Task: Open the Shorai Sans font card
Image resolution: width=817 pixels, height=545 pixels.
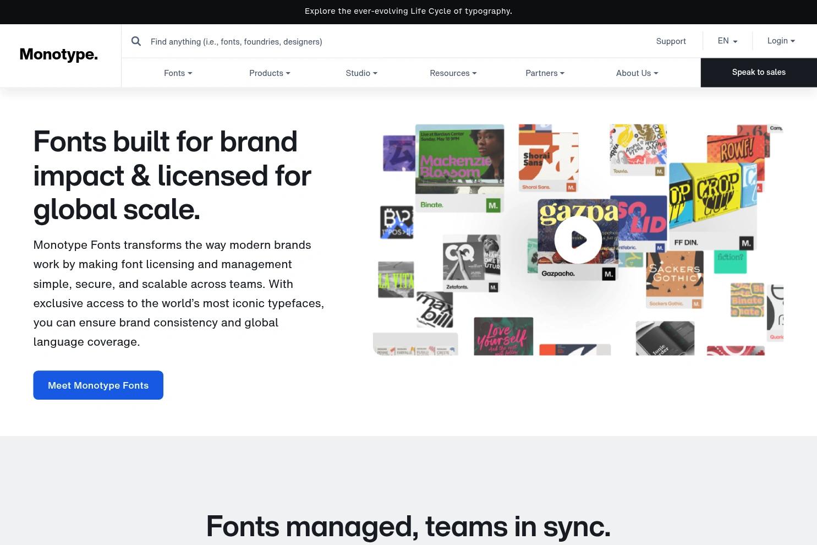Action: point(549,158)
